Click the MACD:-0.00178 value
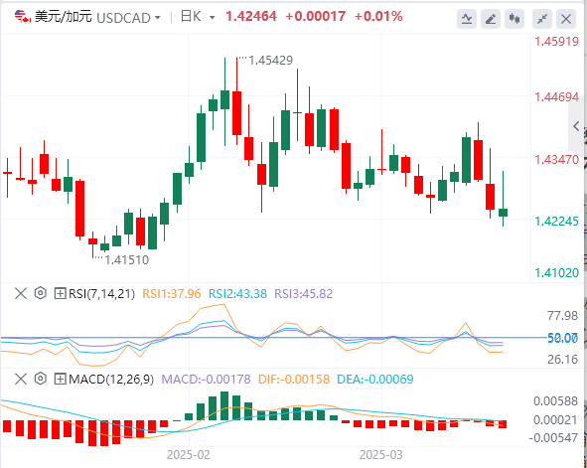 (206, 380)
